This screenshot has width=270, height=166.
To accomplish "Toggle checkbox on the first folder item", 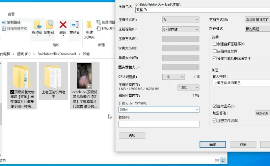I will [12, 92].
